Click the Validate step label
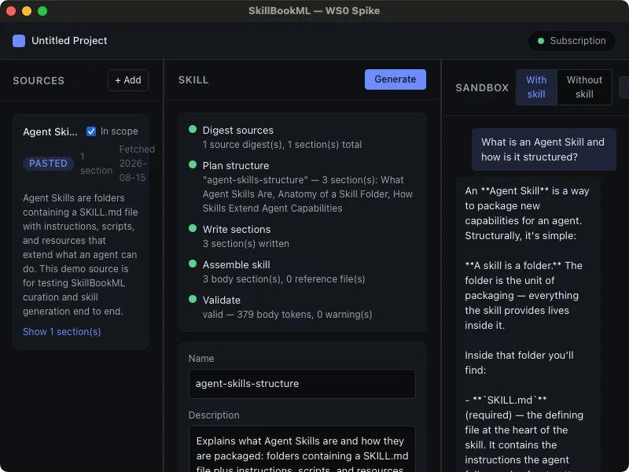629x472 pixels. click(x=222, y=300)
